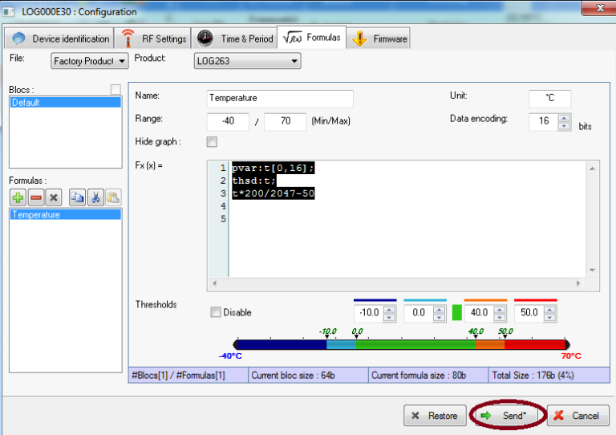The image size is (616, 435).
Task: Click the formula editor scroll left arrow
Action: (x=214, y=283)
